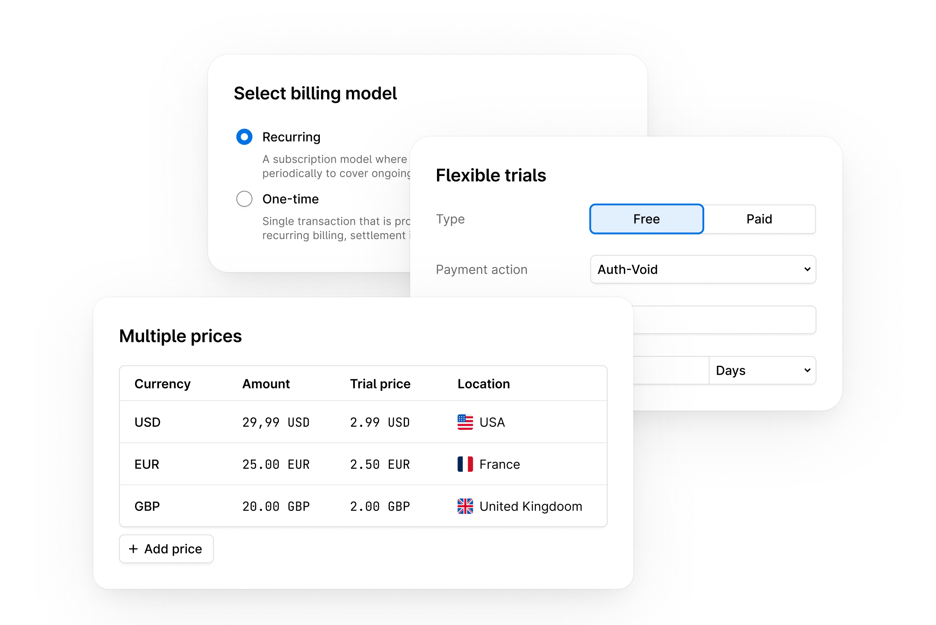The height and width of the screenshot is (625, 936).
Task: Click the plus icon next to Add price
Action: (134, 549)
